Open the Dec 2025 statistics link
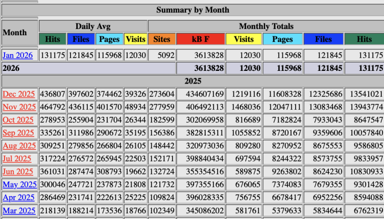Screen dimensions: 384x219 19,94
